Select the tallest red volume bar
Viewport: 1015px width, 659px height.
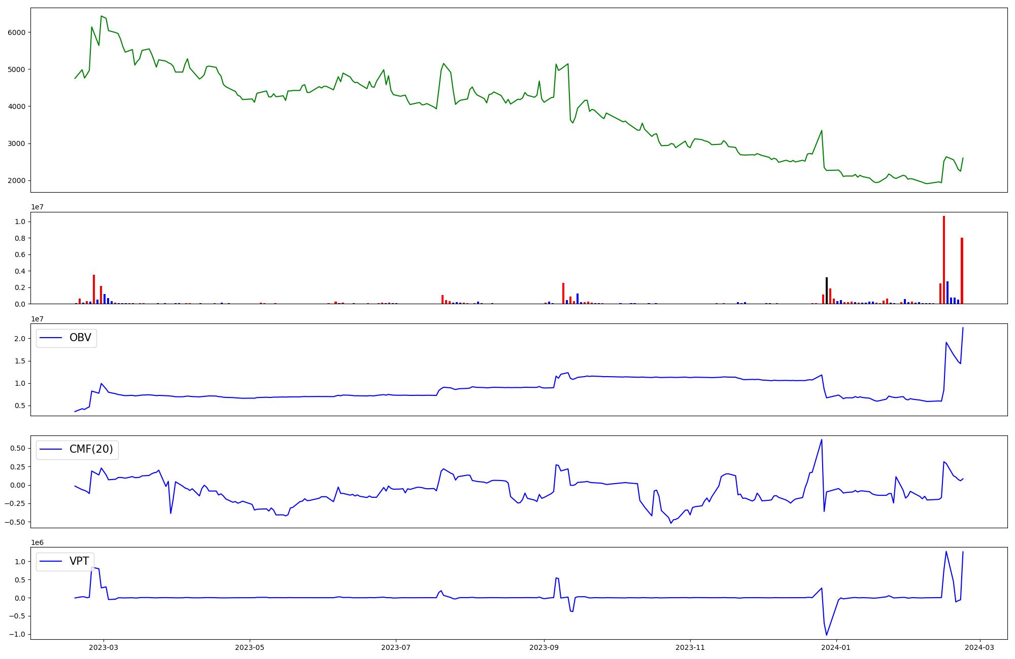point(944,260)
